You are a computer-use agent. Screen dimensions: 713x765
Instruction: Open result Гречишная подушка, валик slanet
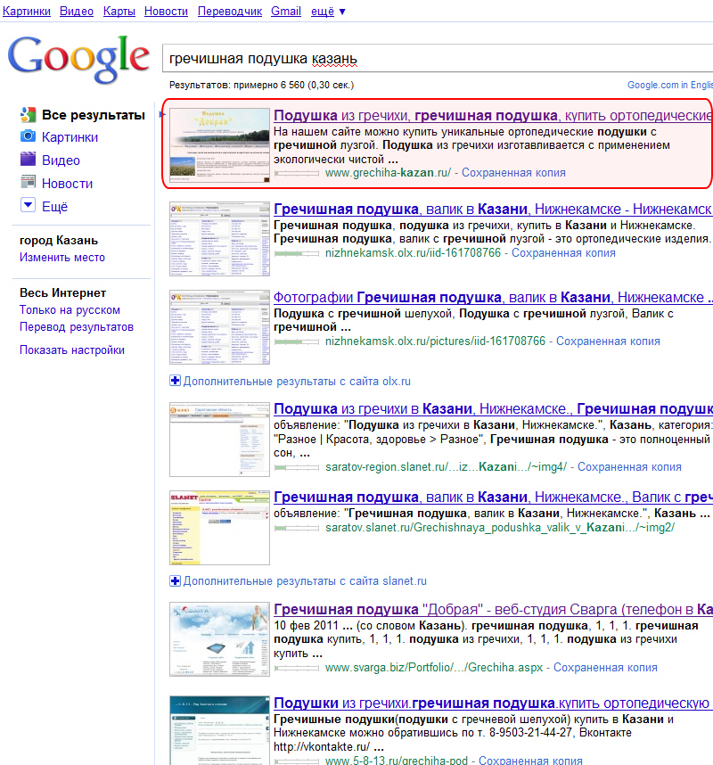pyautogui.click(x=493, y=498)
